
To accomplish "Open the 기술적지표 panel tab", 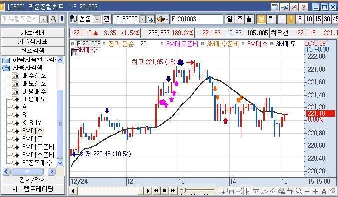I will (33, 41).
